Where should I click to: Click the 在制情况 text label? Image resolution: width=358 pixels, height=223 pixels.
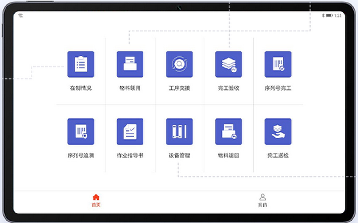coord(81,88)
